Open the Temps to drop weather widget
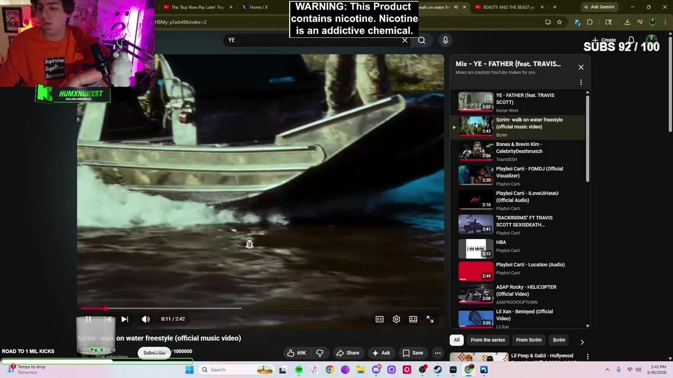This screenshot has width=673, height=378. (27, 370)
